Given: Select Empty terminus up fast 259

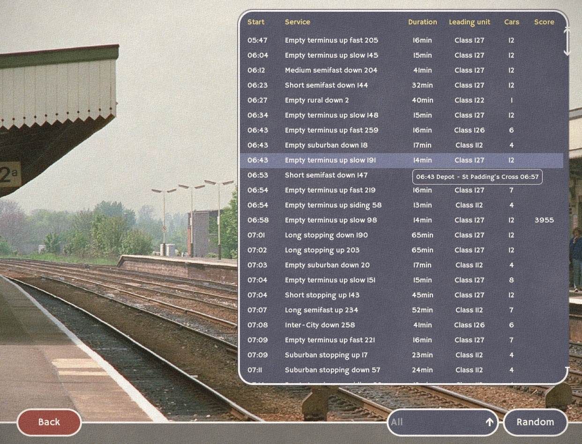Looking at the screenshot, I should (x=402, y=130).
